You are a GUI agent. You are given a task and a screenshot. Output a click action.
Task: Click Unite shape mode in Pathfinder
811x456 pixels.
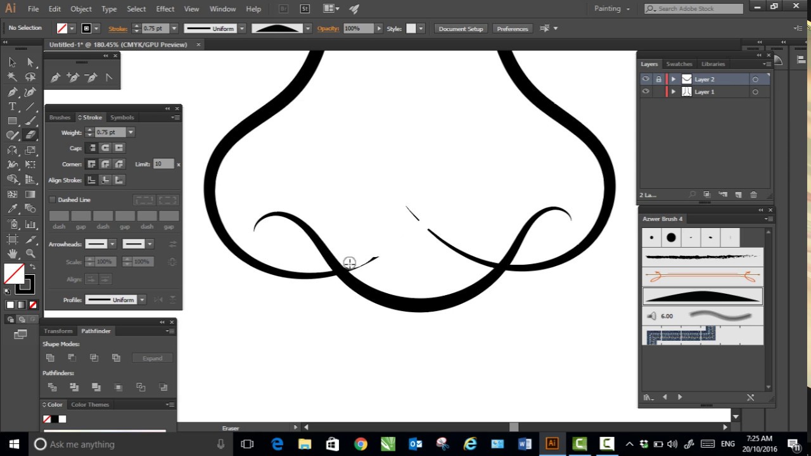(50, 358)
